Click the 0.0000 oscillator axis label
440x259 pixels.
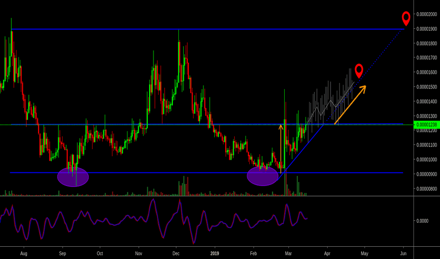pyautogui.click(x=423, y=221)
